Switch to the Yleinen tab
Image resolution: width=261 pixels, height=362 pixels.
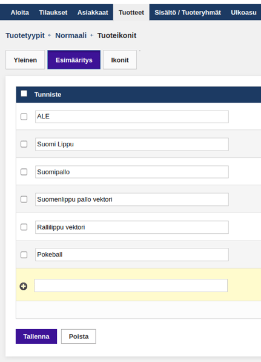click(25, 60)
